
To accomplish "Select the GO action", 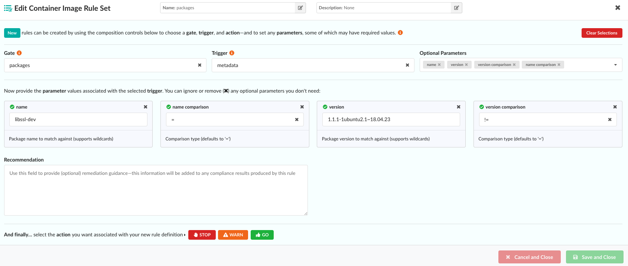I will [262, 235].
